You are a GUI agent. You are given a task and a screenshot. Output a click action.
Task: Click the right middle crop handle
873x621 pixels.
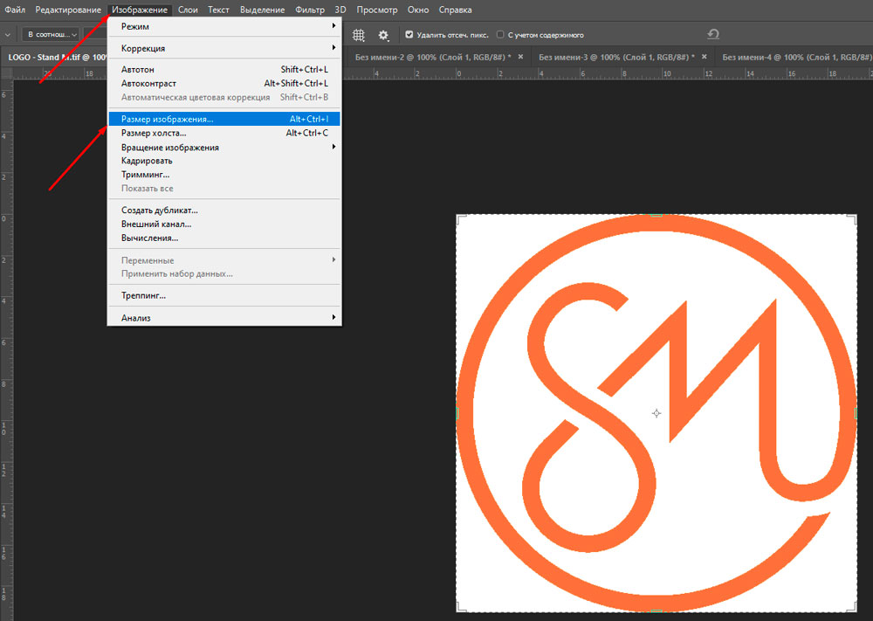856,413
